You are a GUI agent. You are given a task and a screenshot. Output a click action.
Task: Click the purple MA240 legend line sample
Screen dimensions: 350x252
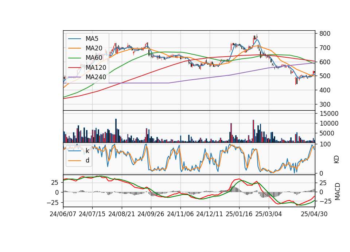point(74,77)
